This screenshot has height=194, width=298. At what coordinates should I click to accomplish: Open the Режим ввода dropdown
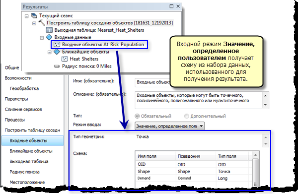[169, 126]
